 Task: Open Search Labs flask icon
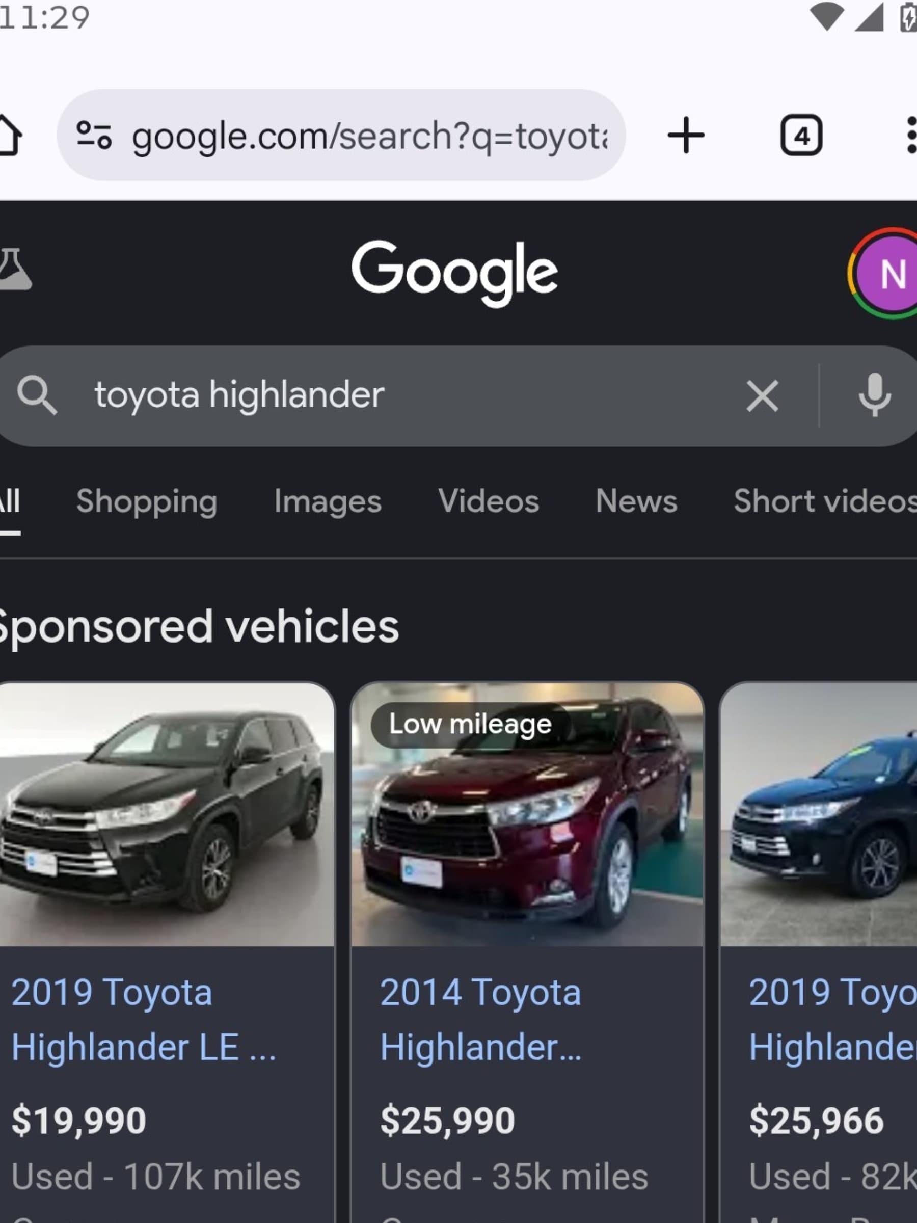tap(14, 269)
